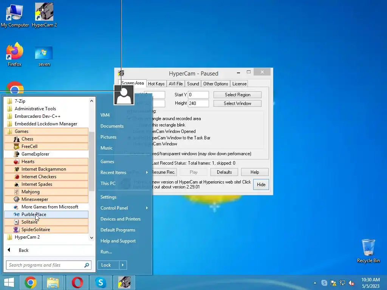The image size is (387, 290).
Task: Start the Hearts card game
Action: pos(46,162)
